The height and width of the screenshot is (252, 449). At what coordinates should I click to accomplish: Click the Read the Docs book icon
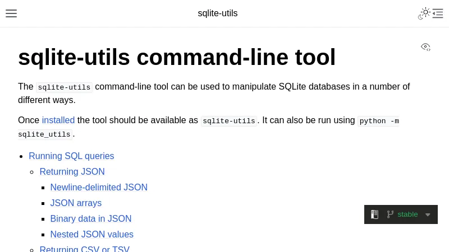(374, 214)
